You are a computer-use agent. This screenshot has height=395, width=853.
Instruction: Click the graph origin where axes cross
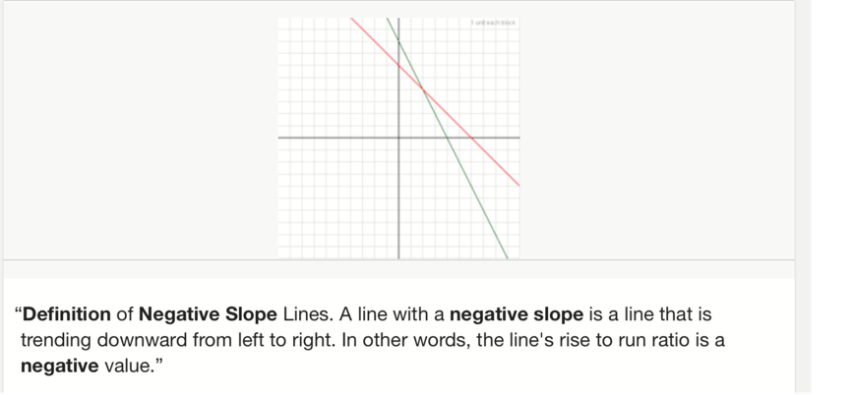[x=398, y=138]
